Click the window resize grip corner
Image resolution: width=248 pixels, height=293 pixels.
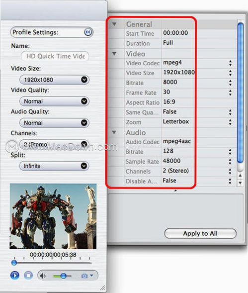pyautogui.click(x=103, y=288)
